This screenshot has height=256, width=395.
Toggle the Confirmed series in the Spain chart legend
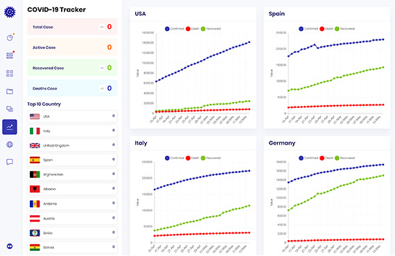click(308, 28)
